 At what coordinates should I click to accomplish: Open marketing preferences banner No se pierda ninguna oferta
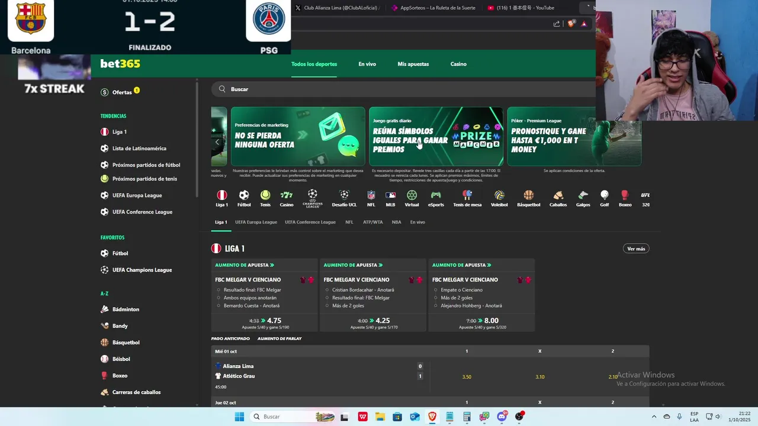(298, 136)
